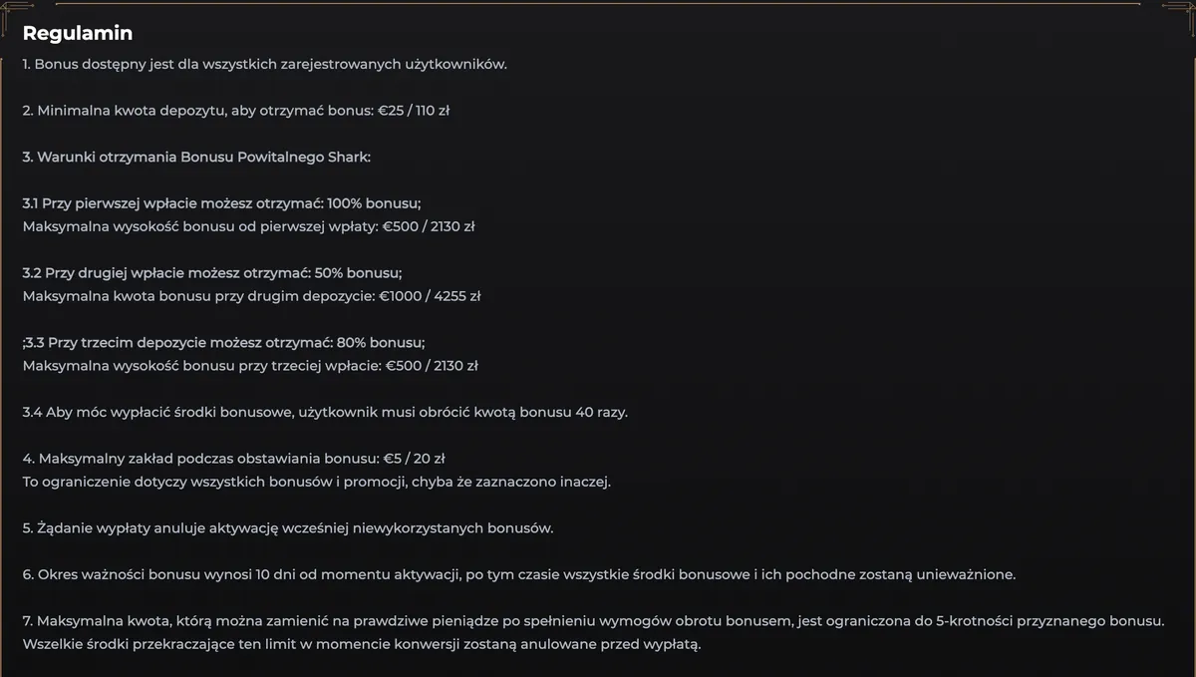
Task: Click the line about limit applying to all bonuses
Action: (x=317, y=482)
